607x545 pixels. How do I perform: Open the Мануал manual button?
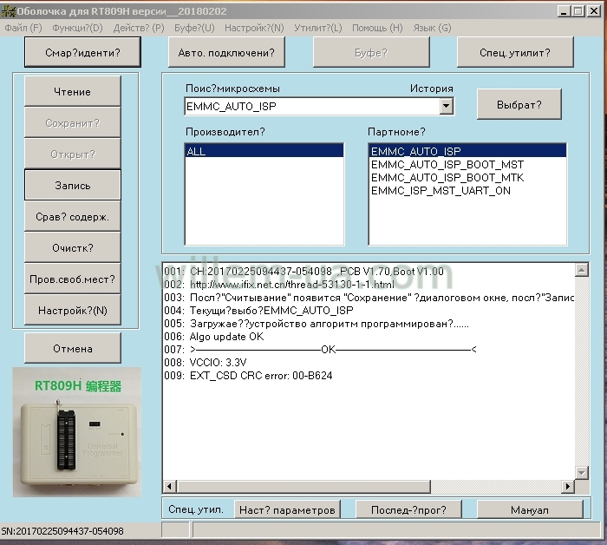coord(530,509)
